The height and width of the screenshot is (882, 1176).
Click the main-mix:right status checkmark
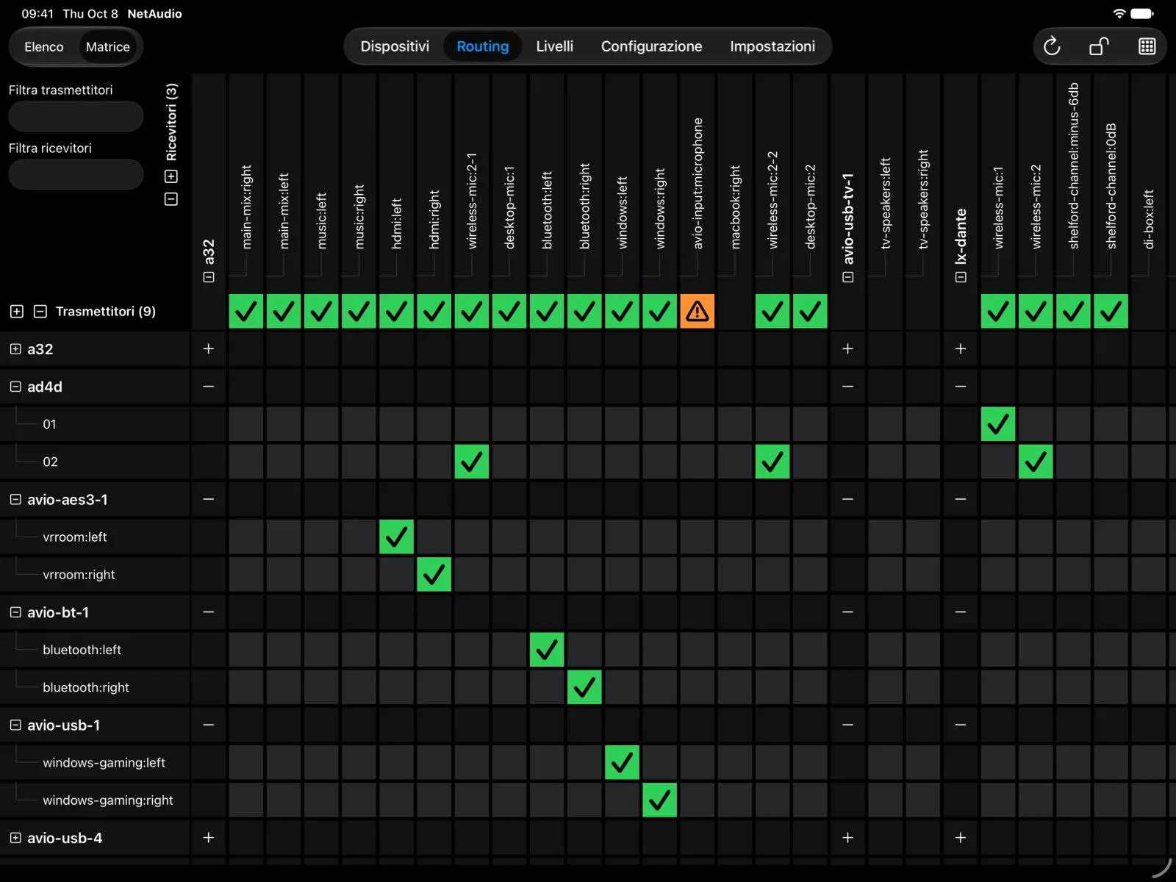click(x=245, y=311)
